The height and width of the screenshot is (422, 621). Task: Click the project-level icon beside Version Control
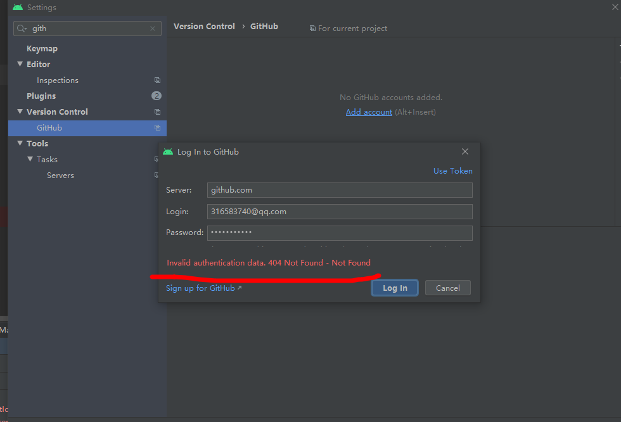(157, 112)
